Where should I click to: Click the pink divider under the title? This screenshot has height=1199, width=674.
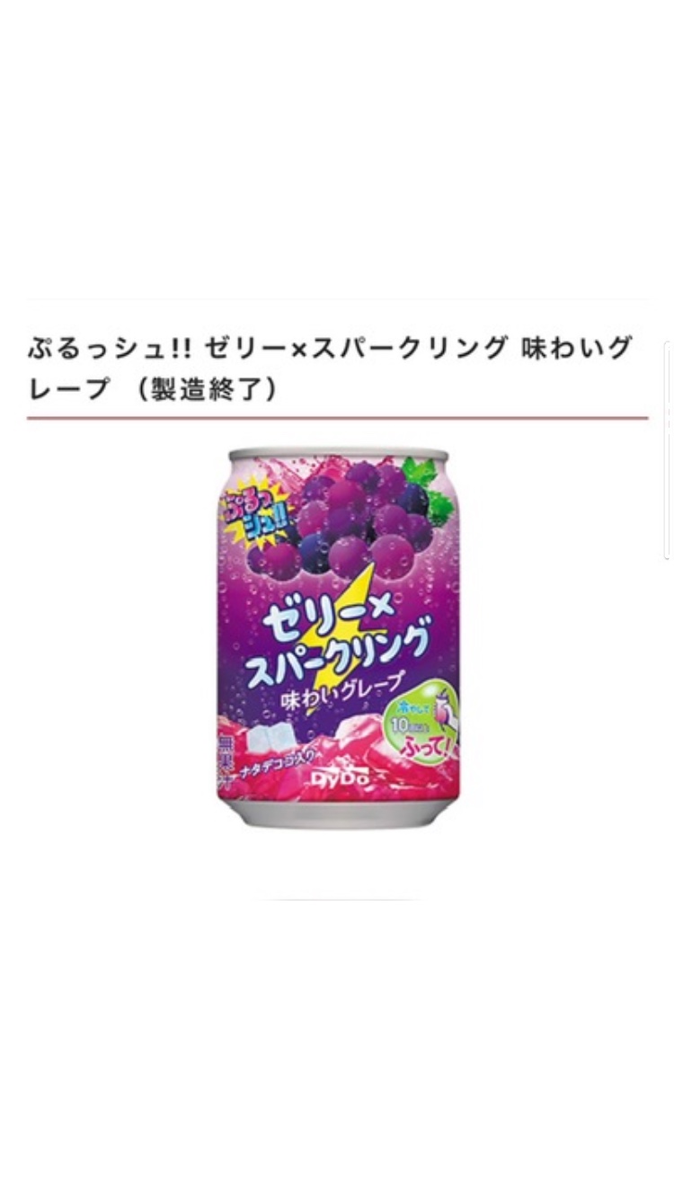pos(337,418)
